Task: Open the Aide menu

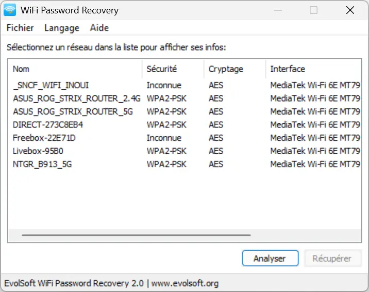Action: point(99,28)
